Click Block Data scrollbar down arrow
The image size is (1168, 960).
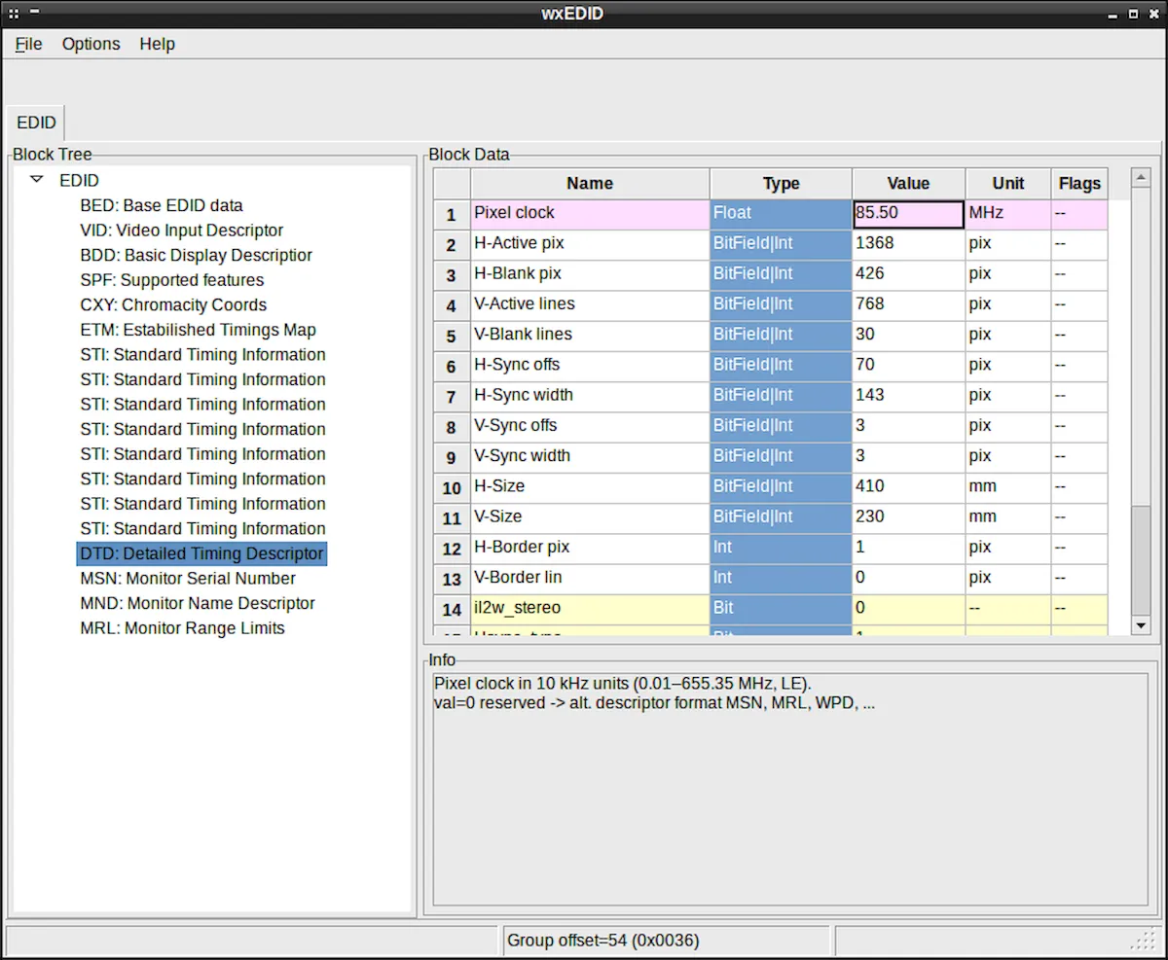click(x=1141, y=625)
